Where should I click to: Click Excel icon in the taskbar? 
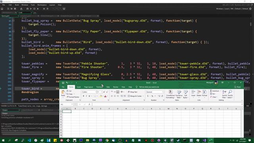click(211, 140)
